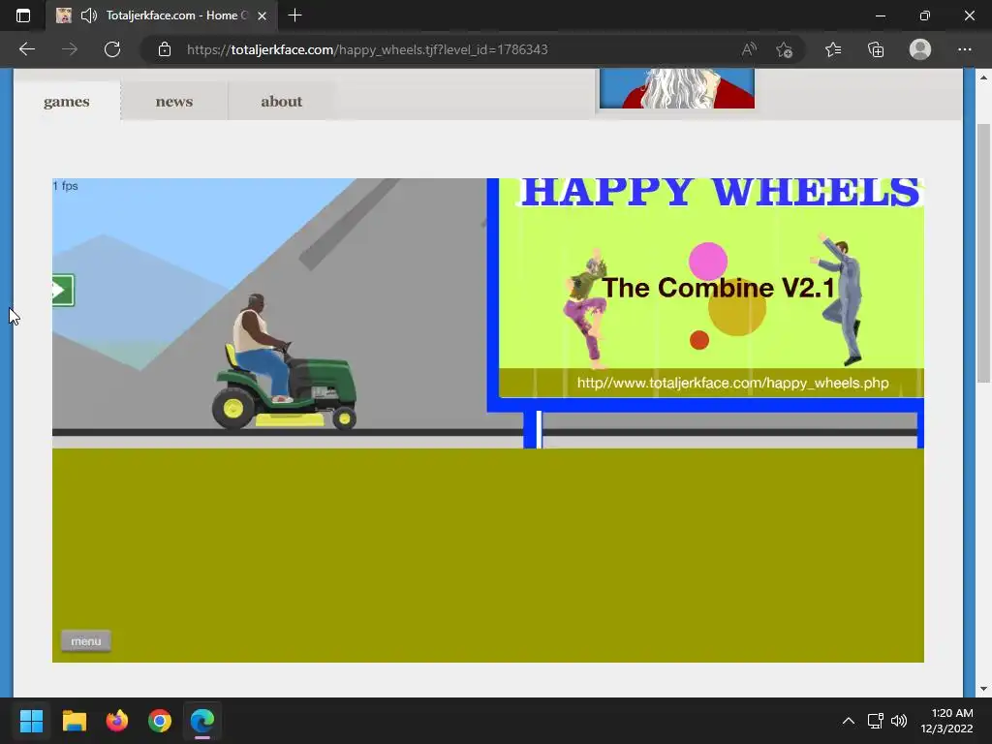The height and width of the screenshot is (744, 992).
Task: Open the volume tray icon
Action: 898,721
